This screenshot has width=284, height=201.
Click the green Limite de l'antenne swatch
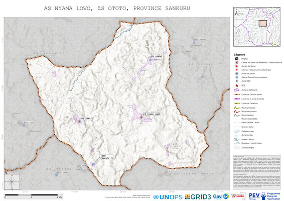[x=237, y=104]
